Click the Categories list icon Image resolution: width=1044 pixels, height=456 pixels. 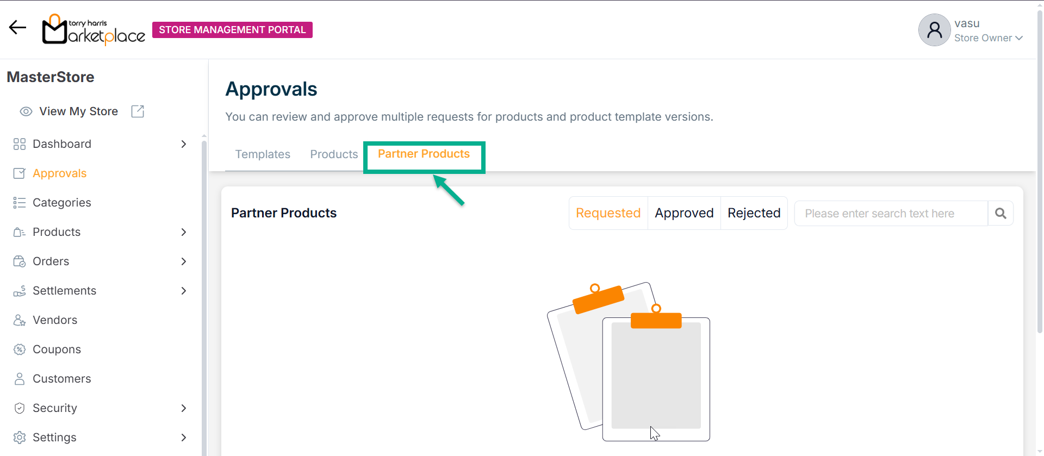coord(20,203)
